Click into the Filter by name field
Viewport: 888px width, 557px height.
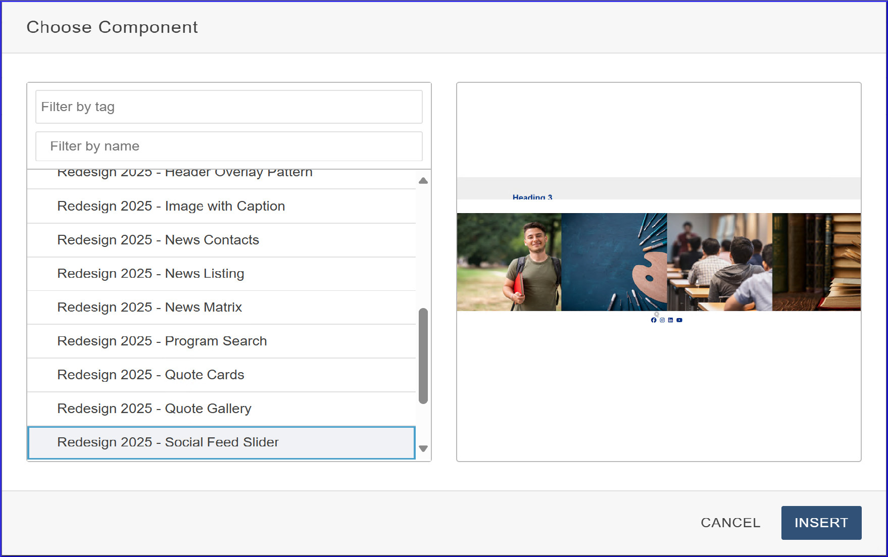tap(229, 146)
